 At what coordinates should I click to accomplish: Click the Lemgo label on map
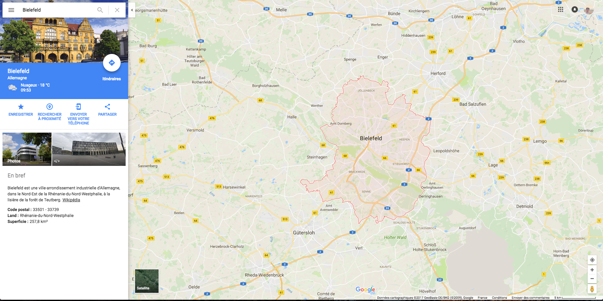(x=540, y=141)
